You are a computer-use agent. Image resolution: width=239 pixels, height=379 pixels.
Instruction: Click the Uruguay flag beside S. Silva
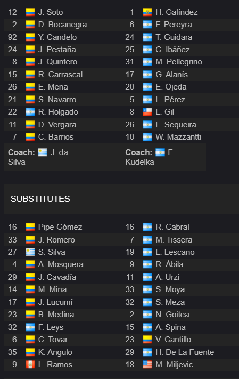30,252
